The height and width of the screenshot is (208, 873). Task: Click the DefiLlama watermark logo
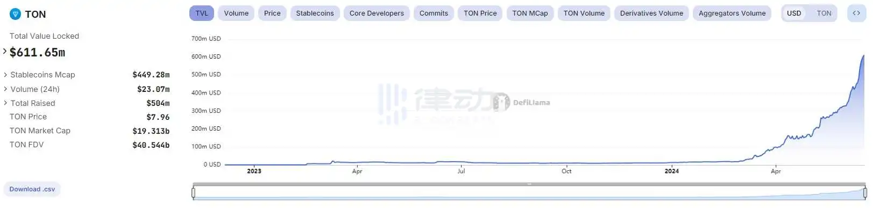click(521, 102)
